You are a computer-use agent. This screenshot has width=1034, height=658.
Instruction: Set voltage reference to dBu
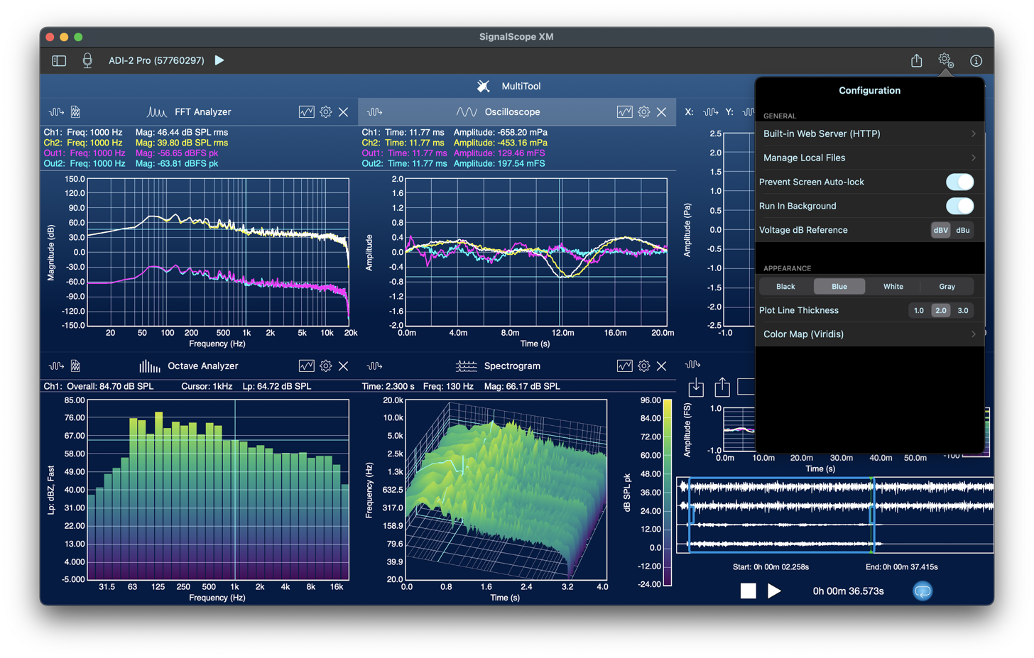(963, 230)
